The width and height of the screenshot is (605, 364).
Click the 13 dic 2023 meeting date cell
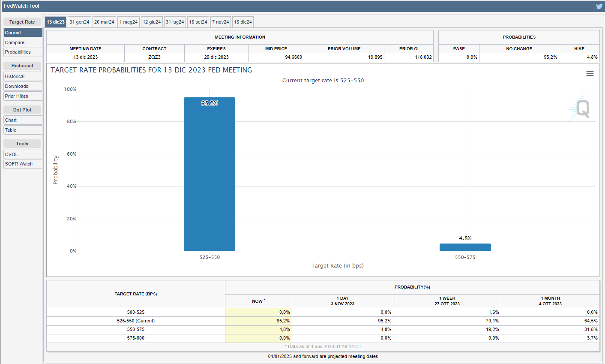(x=86, y=57)
